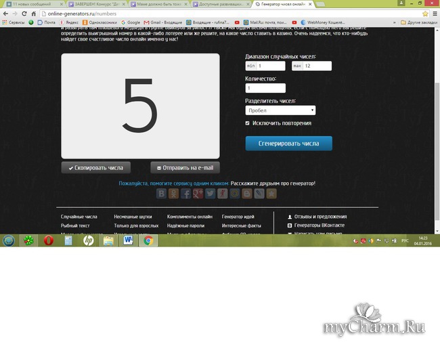
Task: Share the generator on VKontakte icon
Action: pyautogui.click(x=162, y=194)
